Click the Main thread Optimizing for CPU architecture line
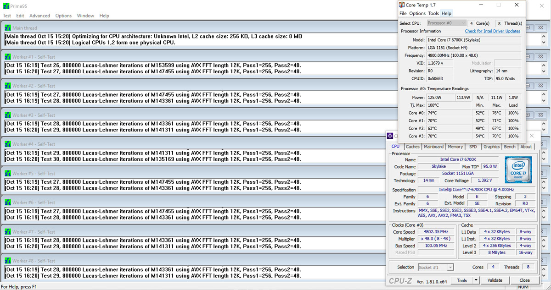The image size is (551, 290). click(153, 36)
